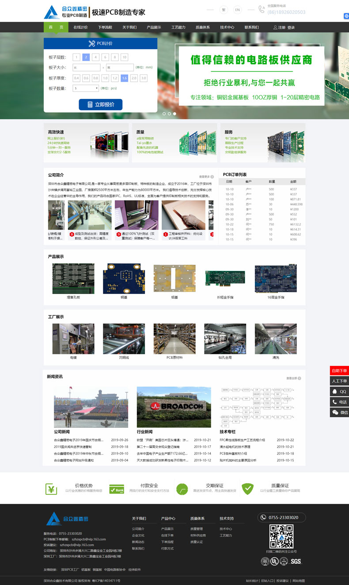Open the floating blue widget icon at page edge
349x585 pixels.
click(346, 16)
